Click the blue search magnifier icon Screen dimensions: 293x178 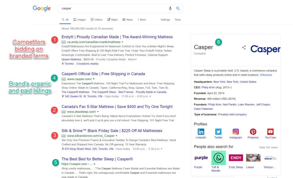click(x=178, y=8)
